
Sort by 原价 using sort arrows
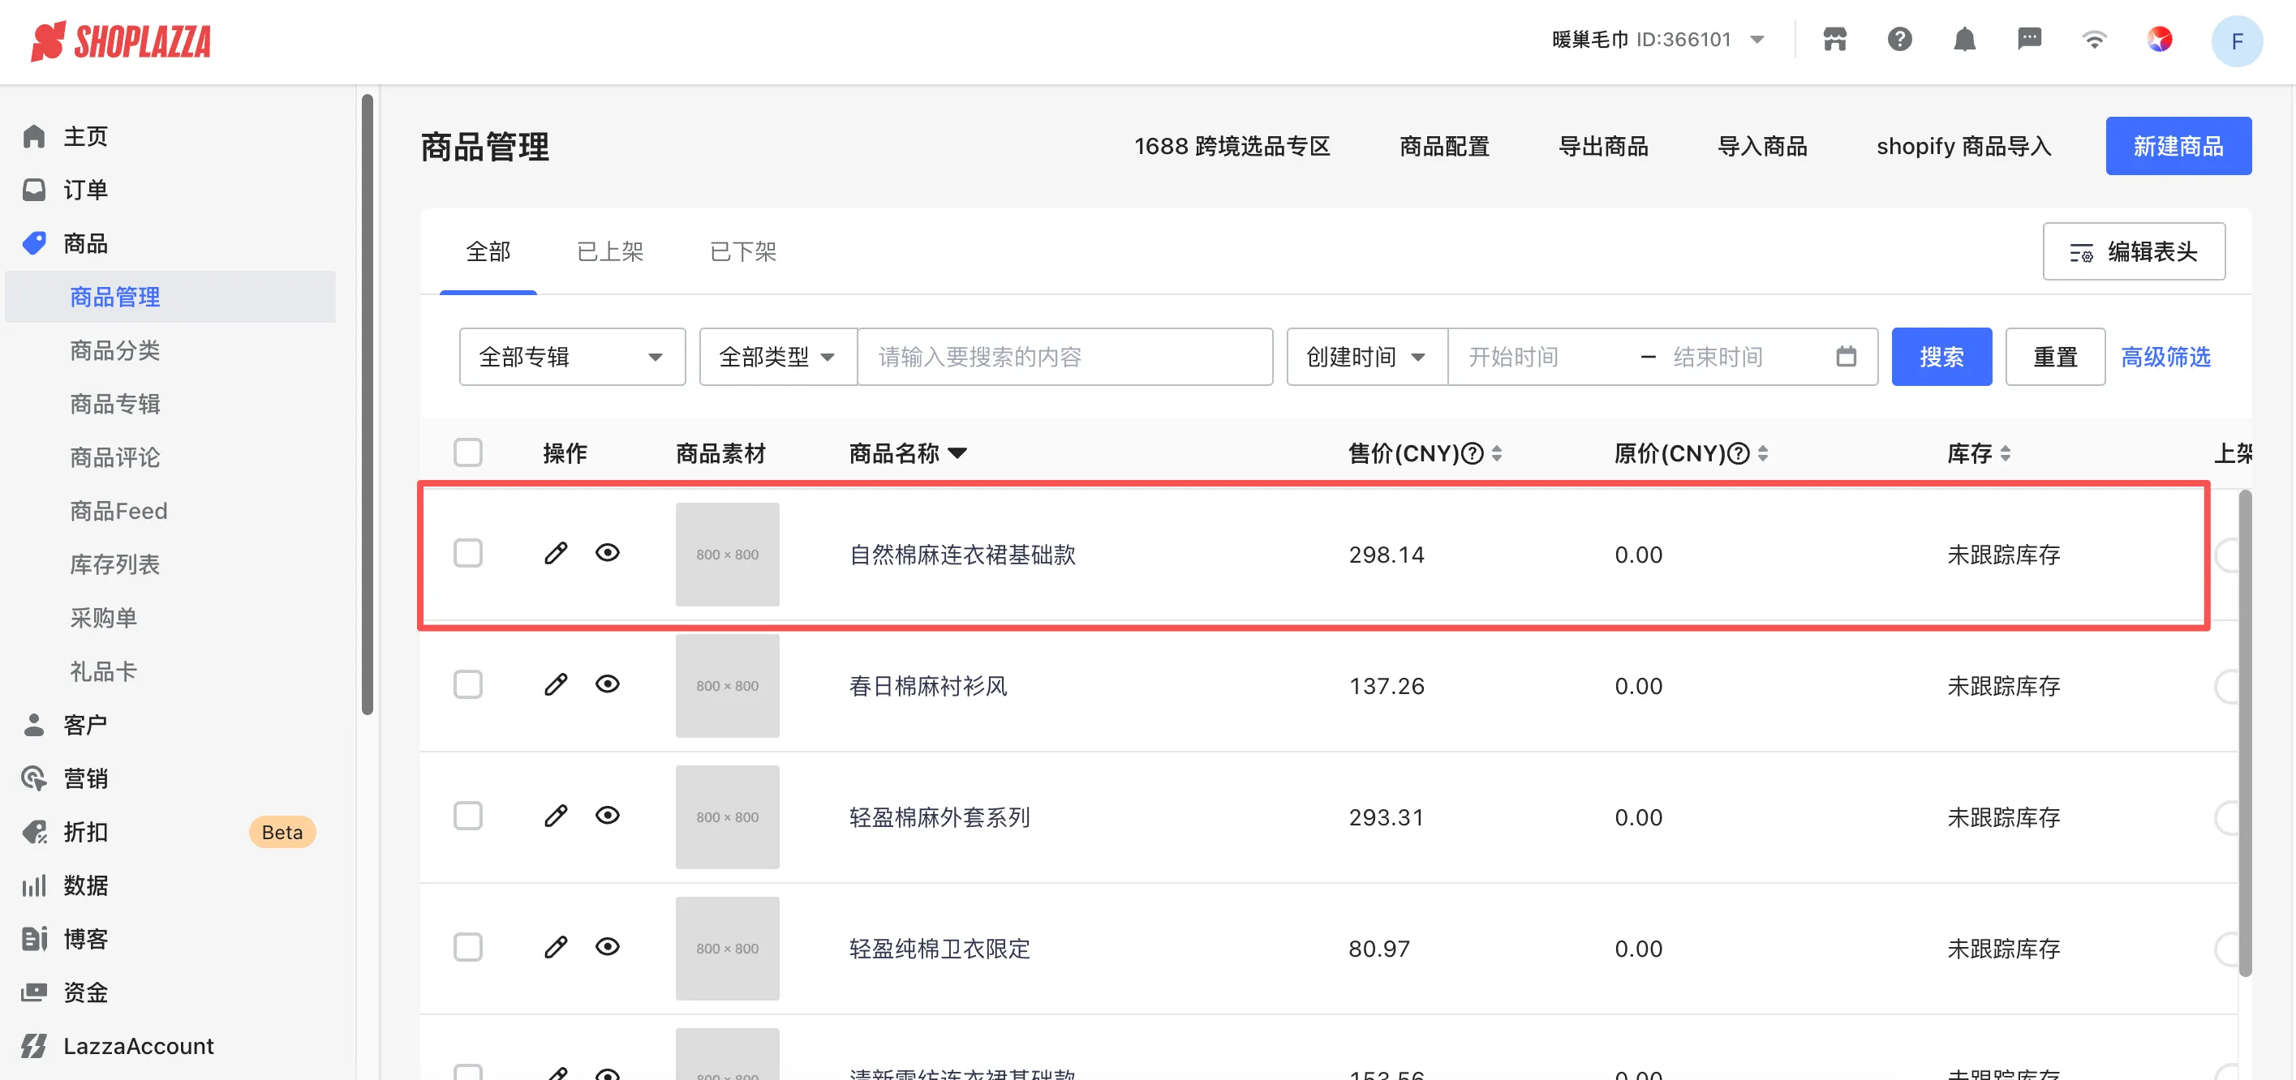(1762, 453)
